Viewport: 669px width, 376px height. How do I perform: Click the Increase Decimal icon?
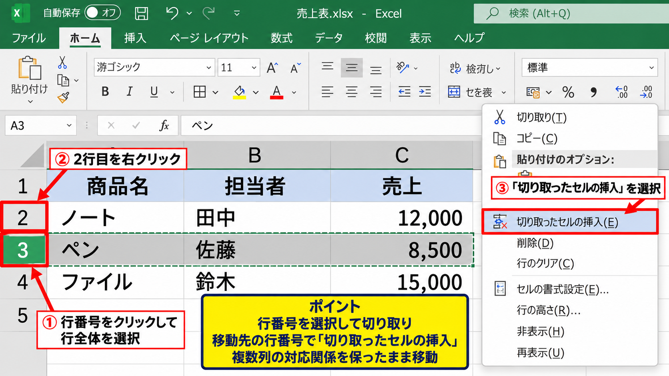coord(621,92)
